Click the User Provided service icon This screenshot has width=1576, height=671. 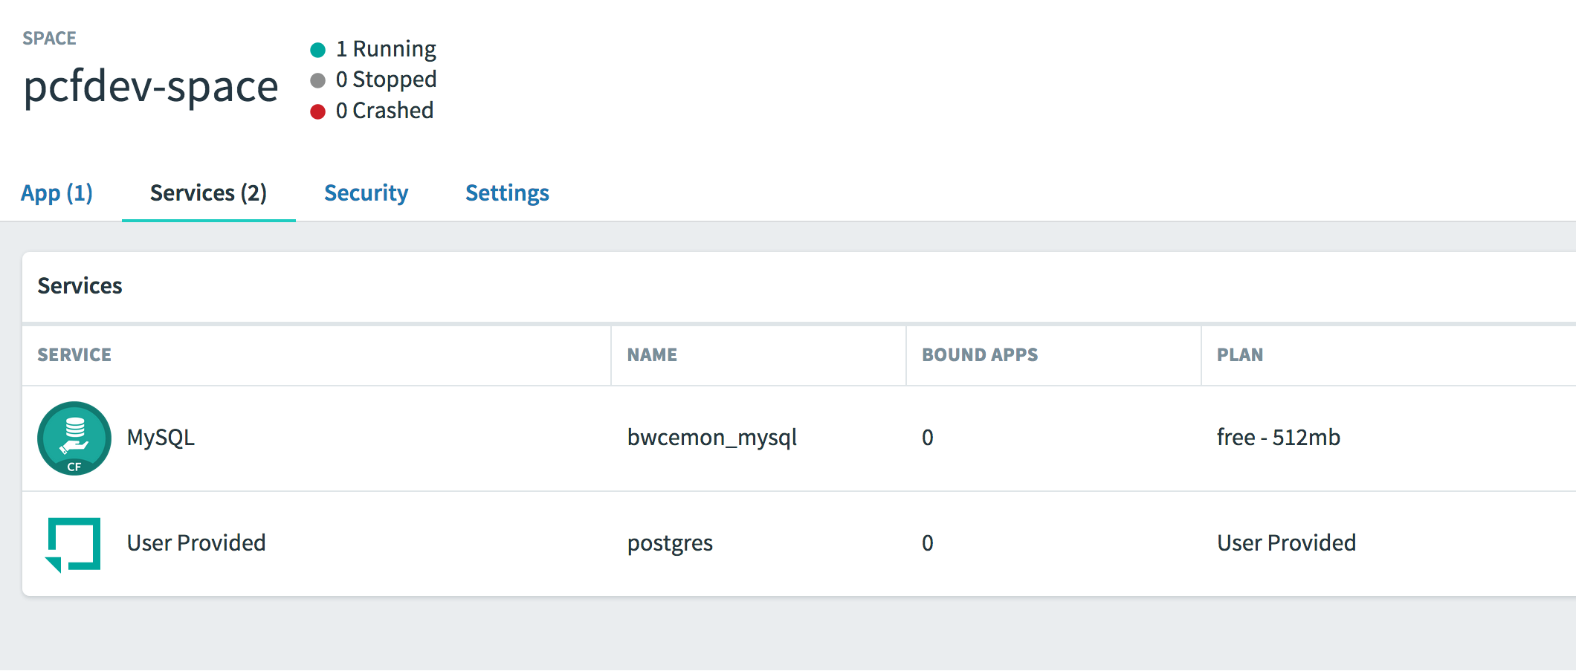tap(74, 544)
